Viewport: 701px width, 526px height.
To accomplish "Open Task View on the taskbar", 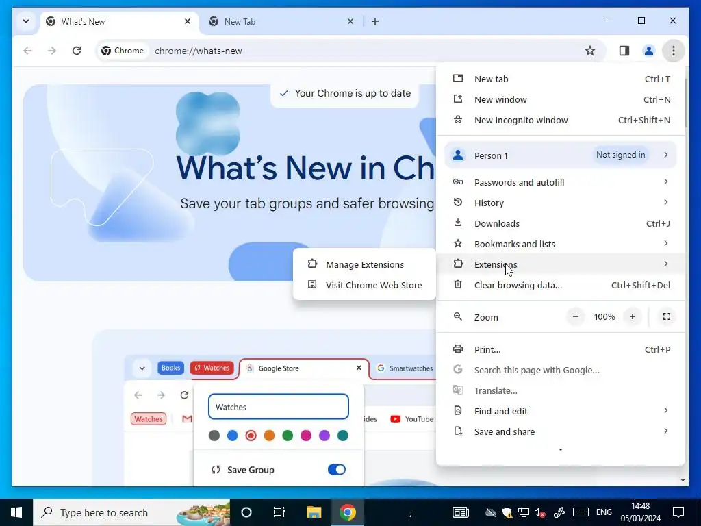I will [279, 512].
